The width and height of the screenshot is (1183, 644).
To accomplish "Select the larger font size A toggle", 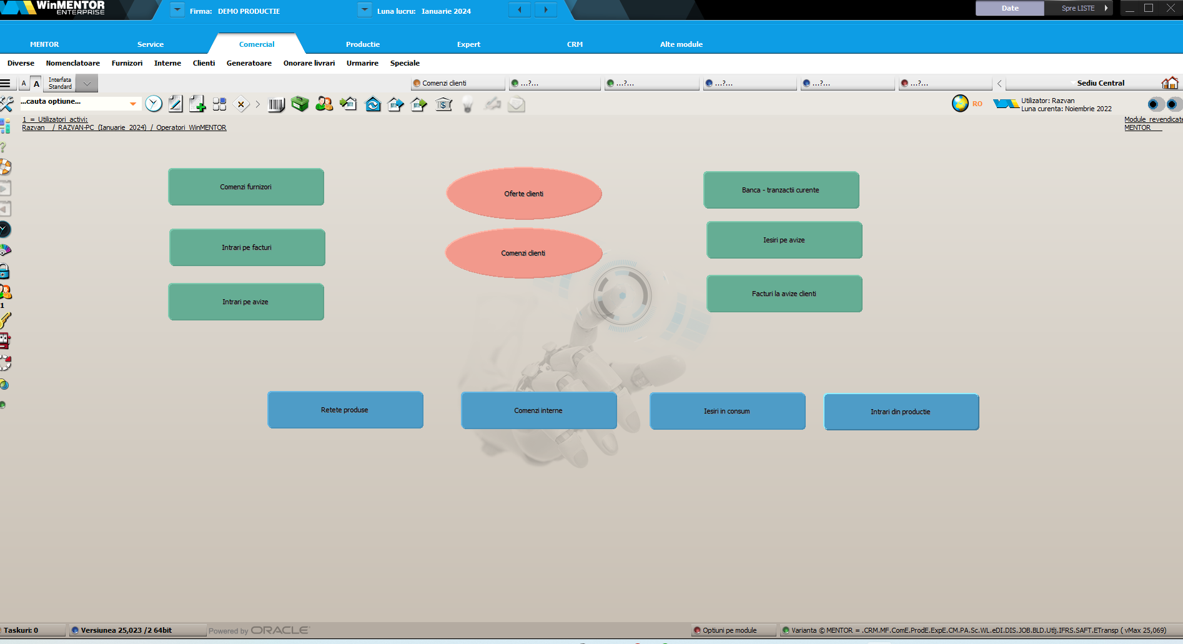I will 36,84.
